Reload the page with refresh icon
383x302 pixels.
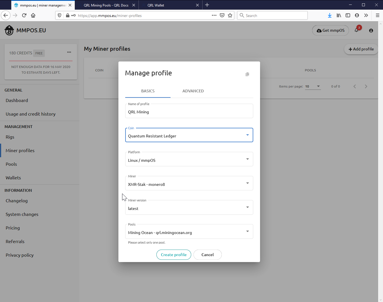pyautogui.click(x=24, y=15)
